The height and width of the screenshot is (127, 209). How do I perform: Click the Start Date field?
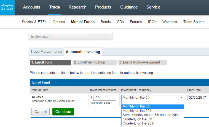click(198, 98)
